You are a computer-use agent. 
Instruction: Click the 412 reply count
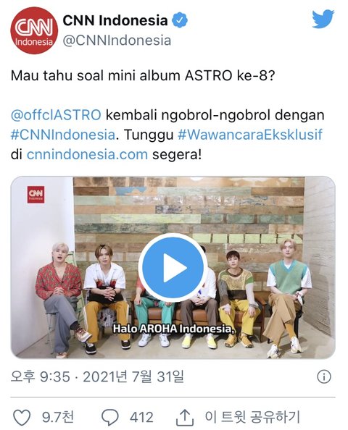click(141, 418)
